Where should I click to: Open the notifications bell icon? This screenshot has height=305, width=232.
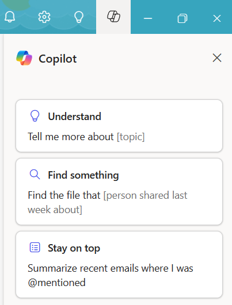click(x=10, y=17)
